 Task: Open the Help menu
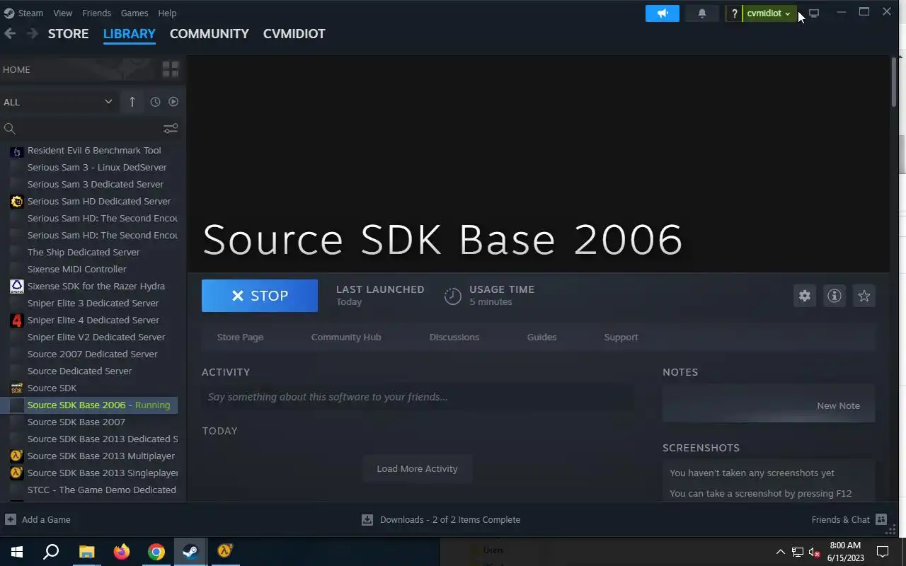tap(167, 13)
